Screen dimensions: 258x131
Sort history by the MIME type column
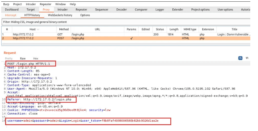point(190,29)
